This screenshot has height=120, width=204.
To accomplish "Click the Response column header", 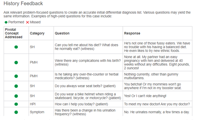I will [x=132, y=33].
